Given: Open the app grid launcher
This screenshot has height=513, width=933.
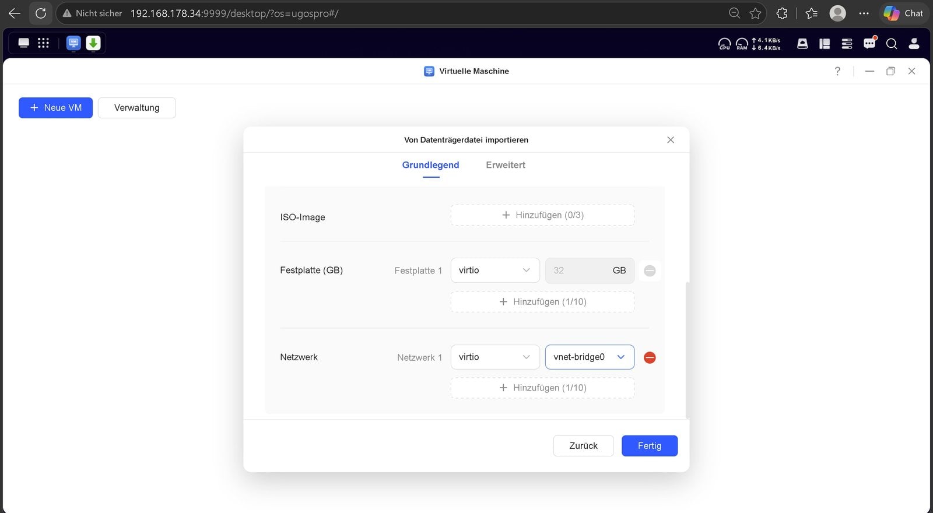Looking at the screenshot, I should [43, 43].
